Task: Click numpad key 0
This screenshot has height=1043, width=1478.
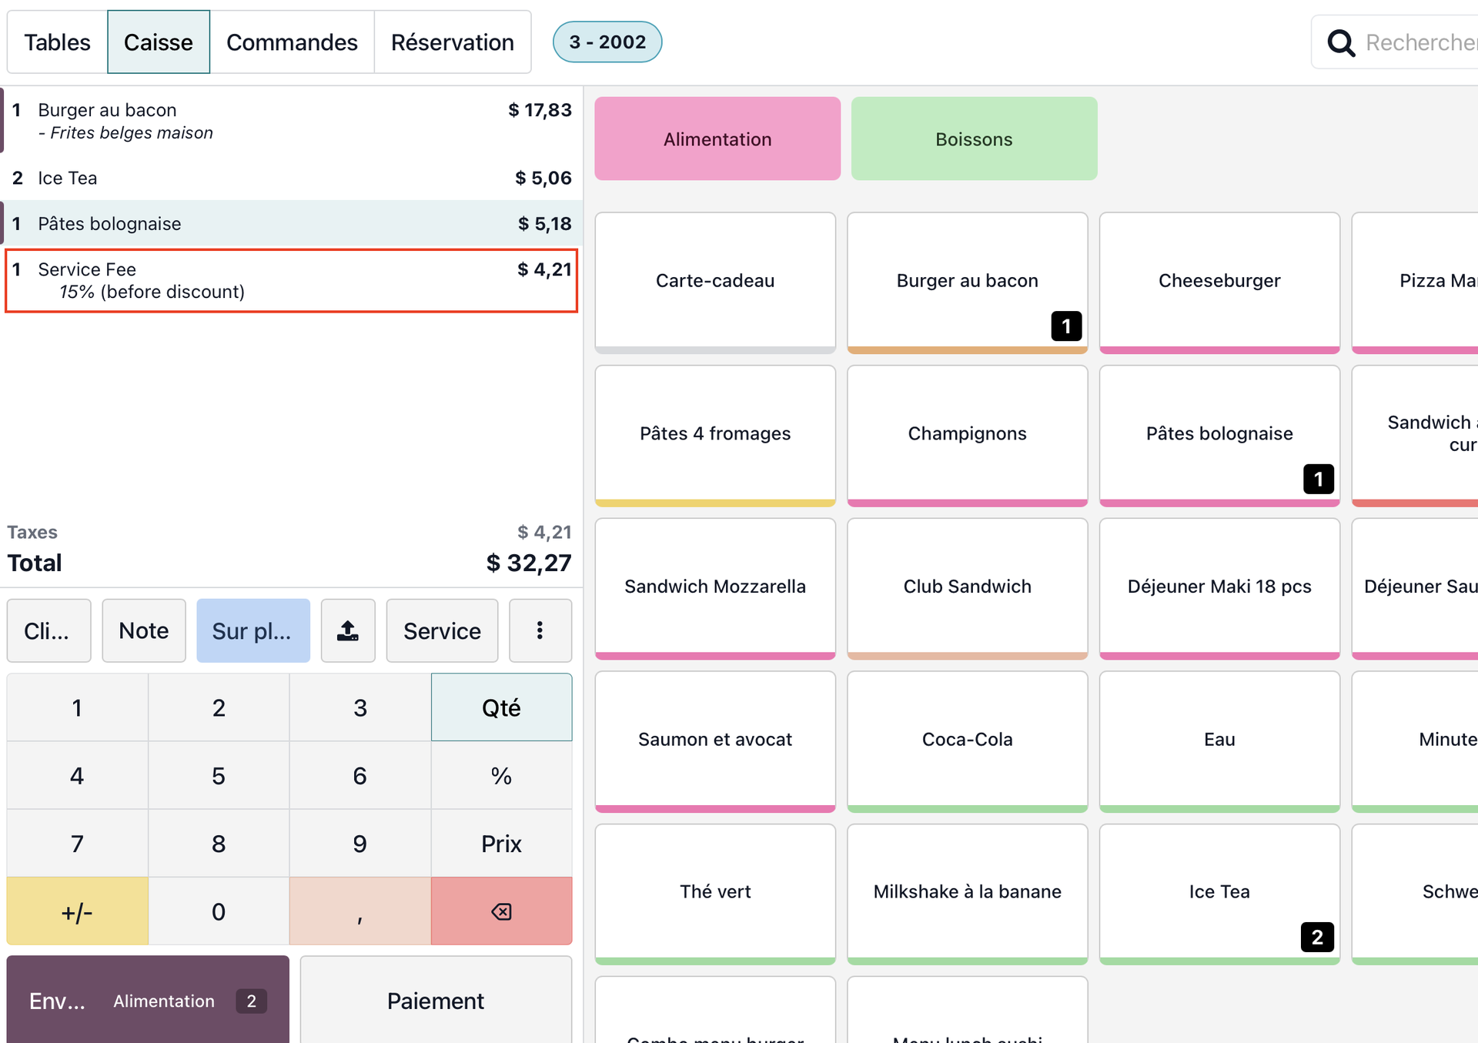Action: tap(219, 911)
